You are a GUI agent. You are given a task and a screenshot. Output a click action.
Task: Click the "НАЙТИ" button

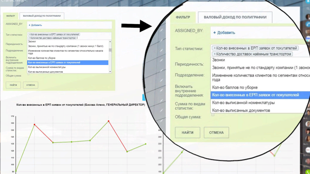click(13, 85)
